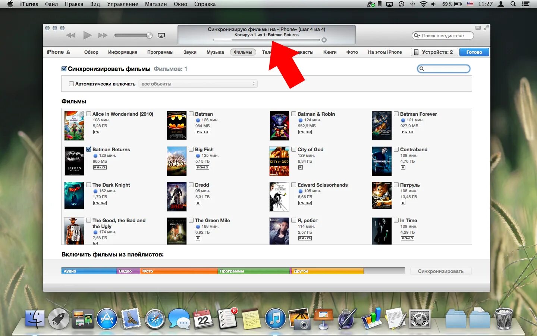Switch to the Информация tab
The height and width of the screenshot is (336, 537).
123,52
